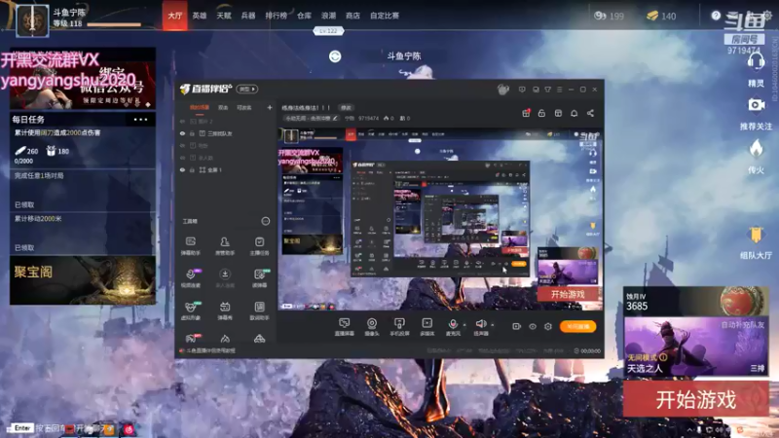Open the 虚拟形象 tool icon
Image resolution: width=779 pixels, height=438 pixels.
190,310
